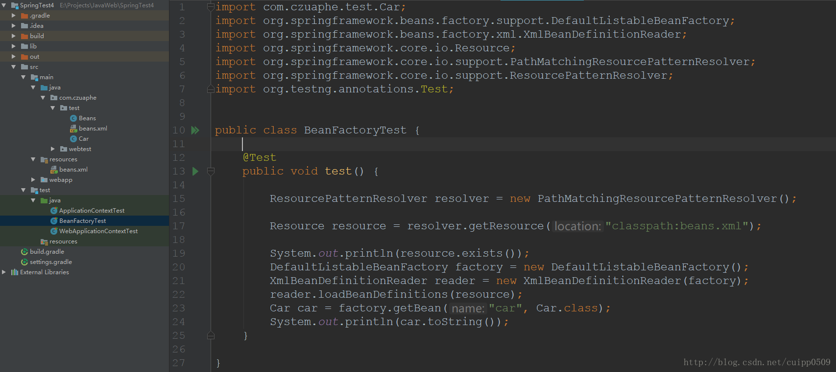
Task: Expand the .idea folder
Action: click(14, 26)
